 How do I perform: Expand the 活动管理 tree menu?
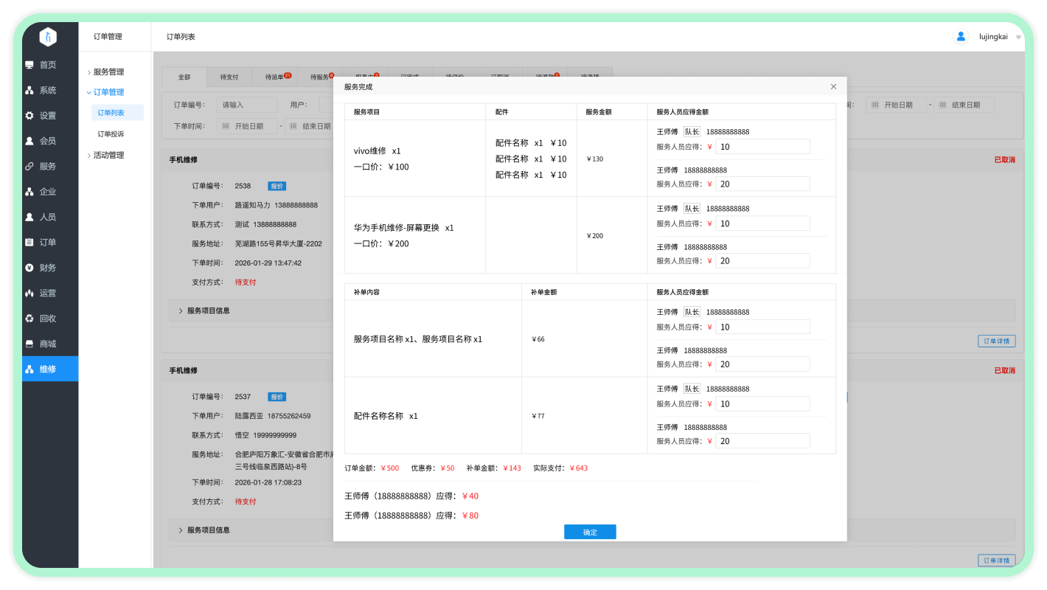coord(89,156)
